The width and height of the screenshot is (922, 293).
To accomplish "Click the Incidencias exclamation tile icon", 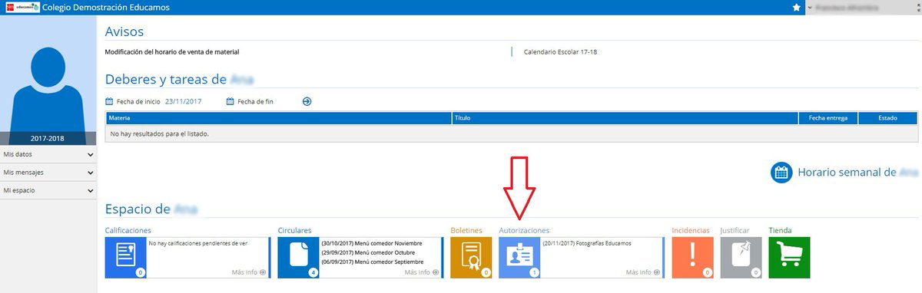I will point(692,257).
